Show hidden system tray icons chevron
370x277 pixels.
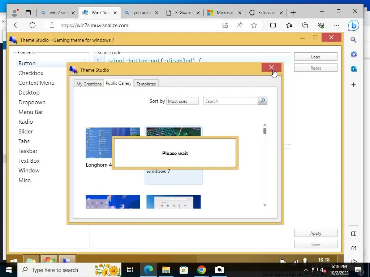coord(306,270)
